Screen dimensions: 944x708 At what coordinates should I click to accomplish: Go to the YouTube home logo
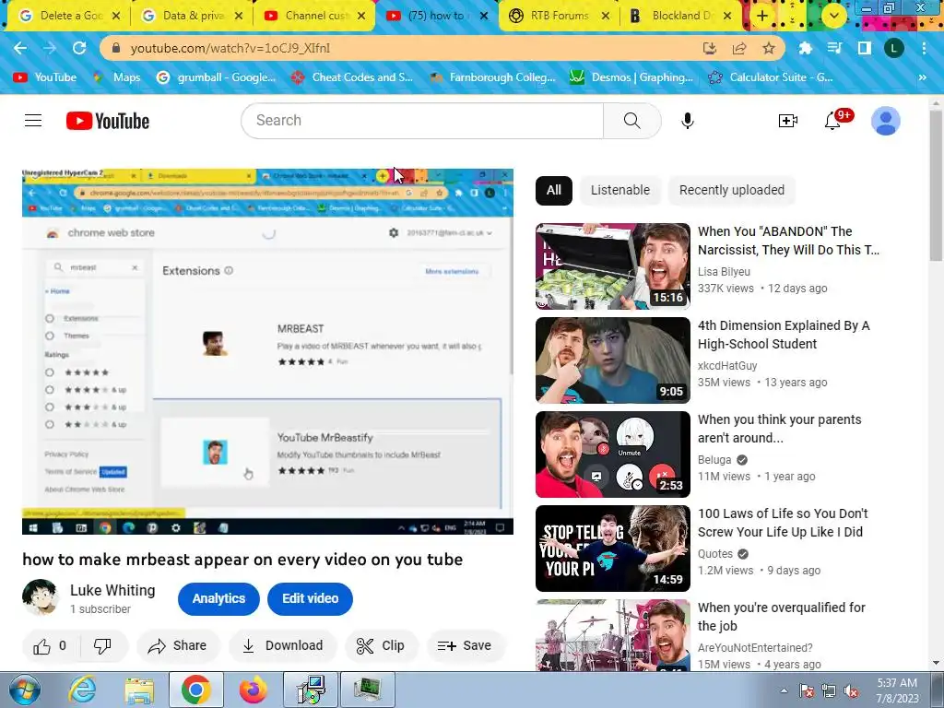(108, 121)
